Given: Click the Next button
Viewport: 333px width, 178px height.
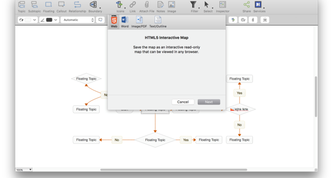Looking at the screenshot, I should tap(209, 102).
